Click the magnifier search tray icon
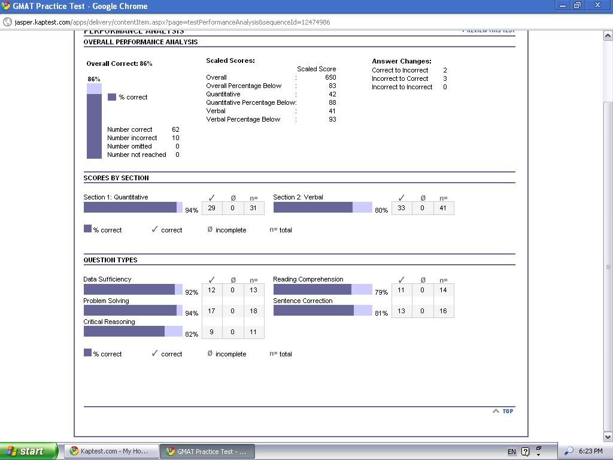Viewport: 613px width, 460px height. point(569,451)
